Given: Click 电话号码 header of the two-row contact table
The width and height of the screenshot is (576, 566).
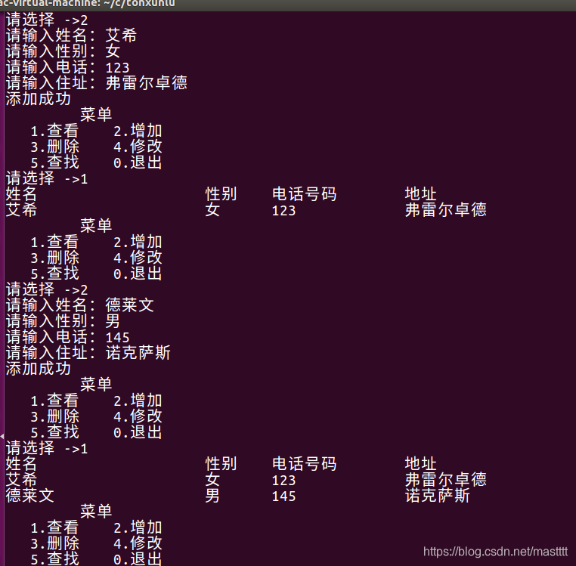Looking at the screenshot, I should coord(304,464).
